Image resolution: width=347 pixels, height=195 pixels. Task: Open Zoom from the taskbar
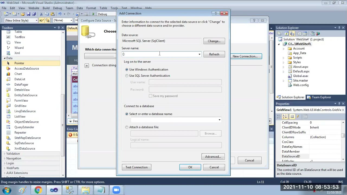(x=117, y=190)
